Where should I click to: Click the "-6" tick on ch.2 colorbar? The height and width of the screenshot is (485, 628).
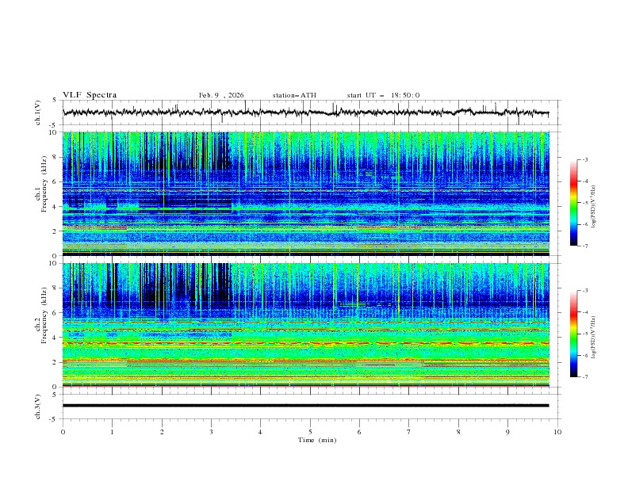[585, 355]
